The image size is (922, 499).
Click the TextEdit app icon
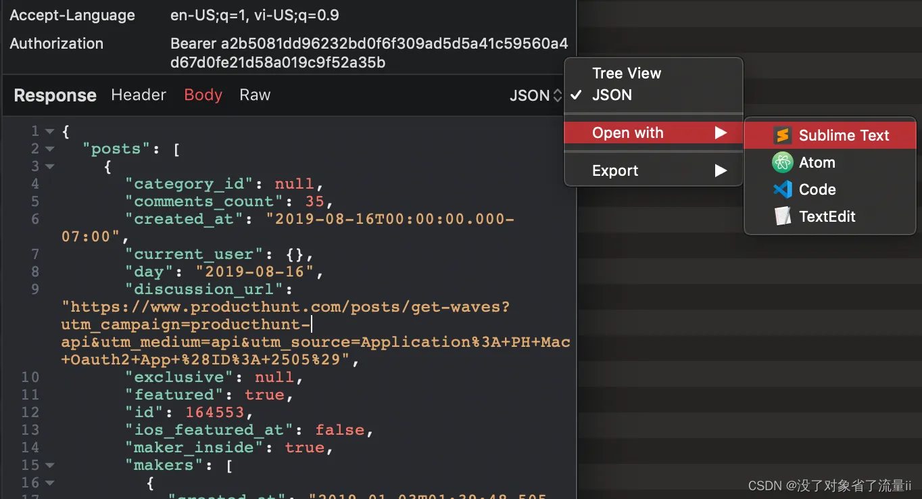pyautogui.click(x=782, y=216)
